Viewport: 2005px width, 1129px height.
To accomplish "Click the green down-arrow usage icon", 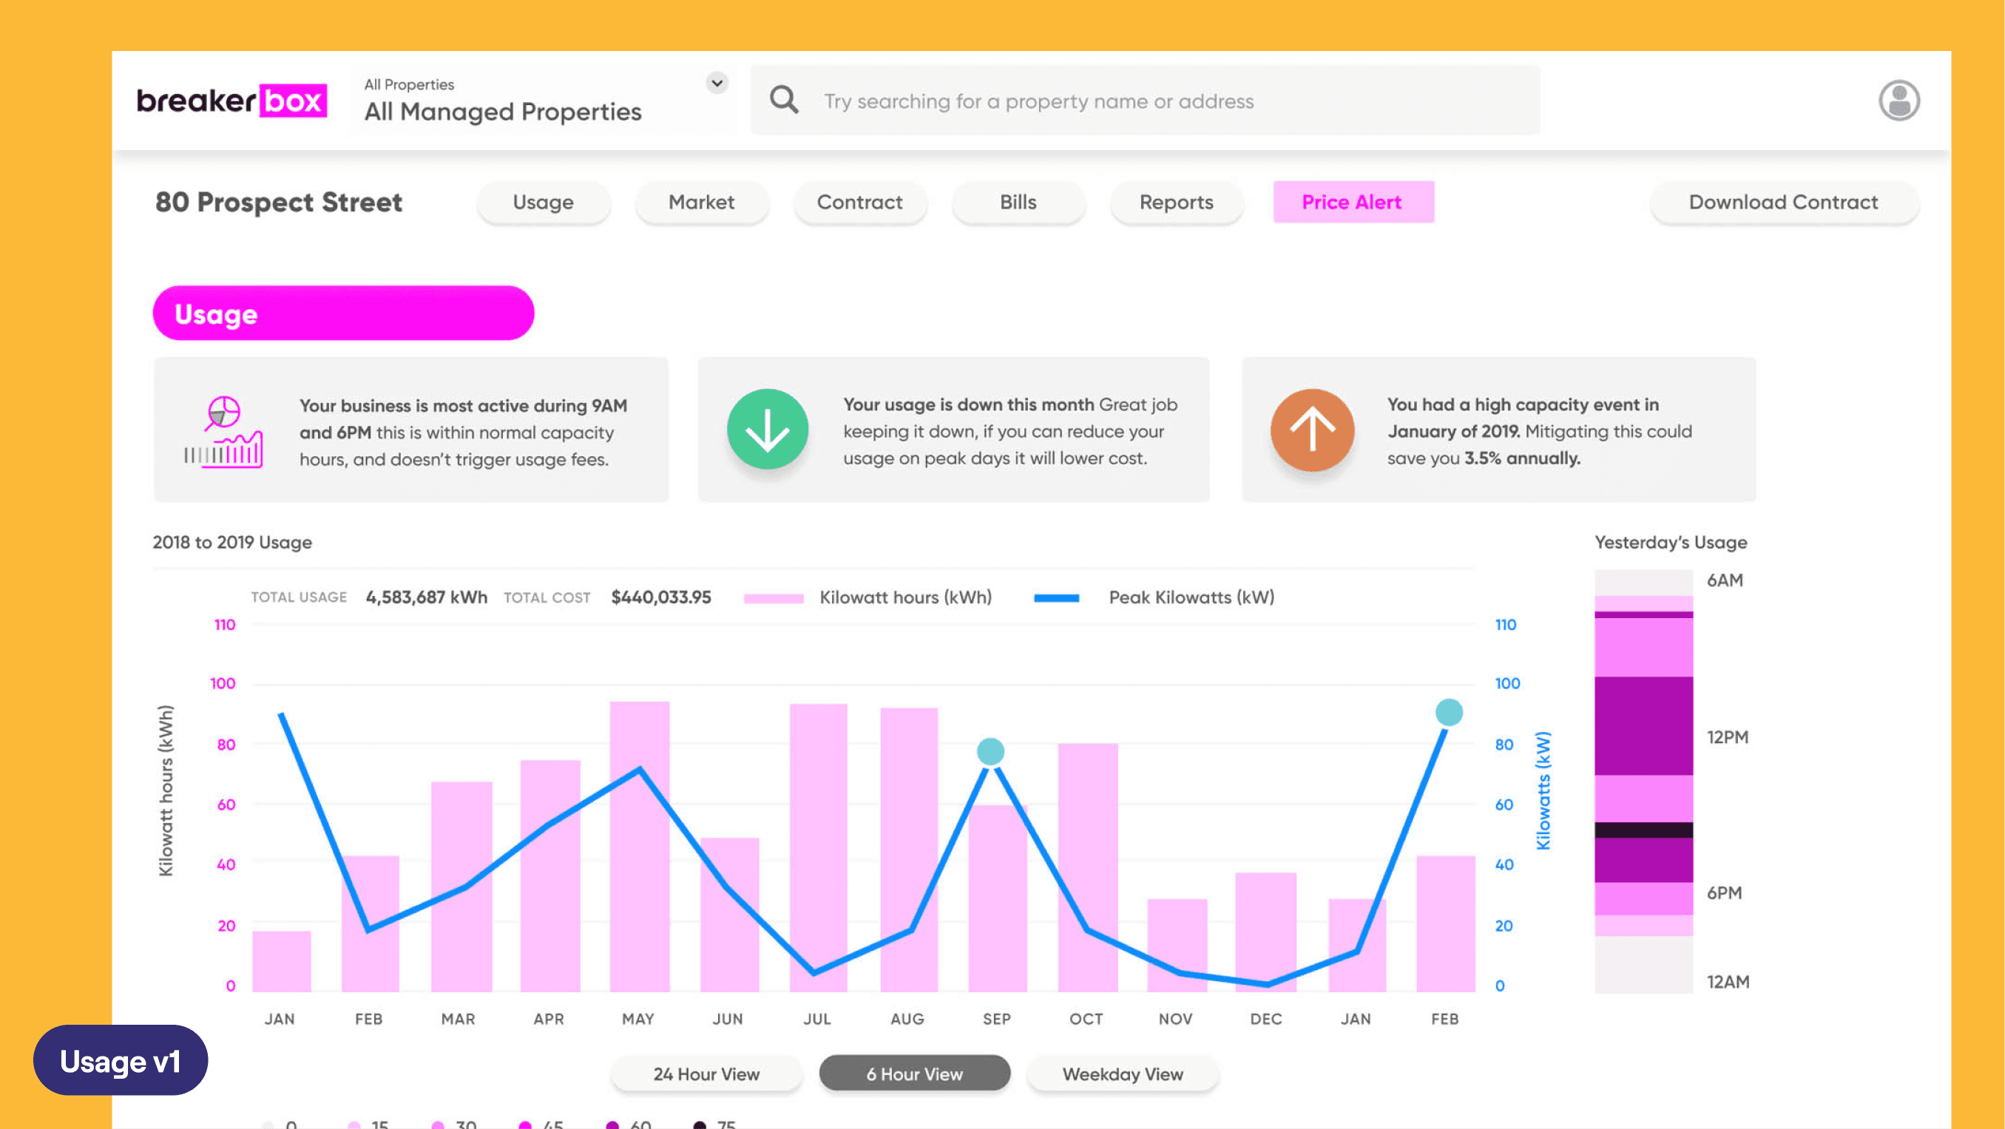I will 768,430.
